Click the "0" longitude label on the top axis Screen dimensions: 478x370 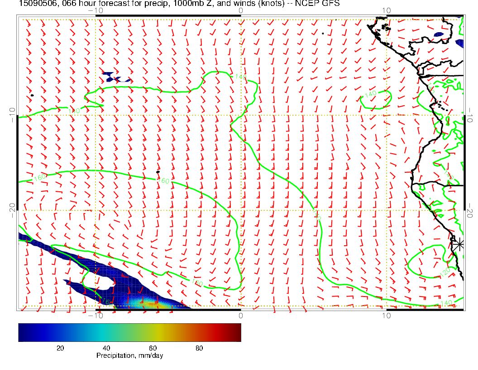click(x=241, y=10)
